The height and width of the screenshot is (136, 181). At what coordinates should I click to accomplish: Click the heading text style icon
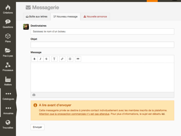[x=54, y=59]
